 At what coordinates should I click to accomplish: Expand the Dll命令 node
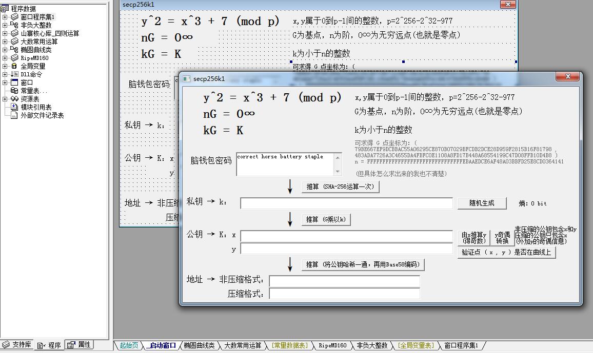(5, 74)
